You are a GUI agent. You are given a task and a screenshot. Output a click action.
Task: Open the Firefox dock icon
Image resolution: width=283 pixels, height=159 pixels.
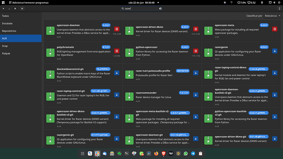[x=156, y=154]
